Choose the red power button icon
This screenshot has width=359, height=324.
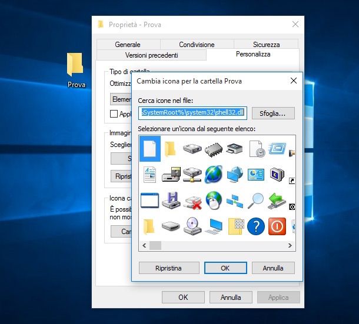[277, 226]
